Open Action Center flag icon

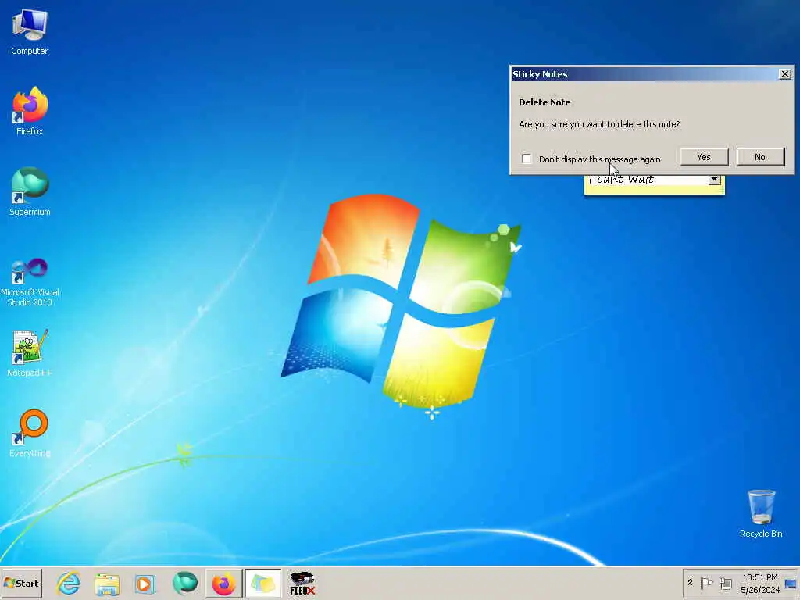coord(706,583)
